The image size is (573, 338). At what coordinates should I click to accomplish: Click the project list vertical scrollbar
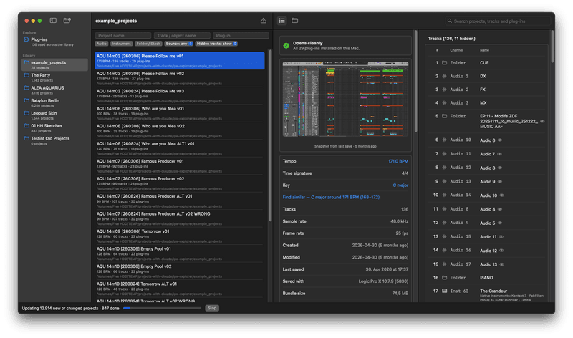coord(271,135)
